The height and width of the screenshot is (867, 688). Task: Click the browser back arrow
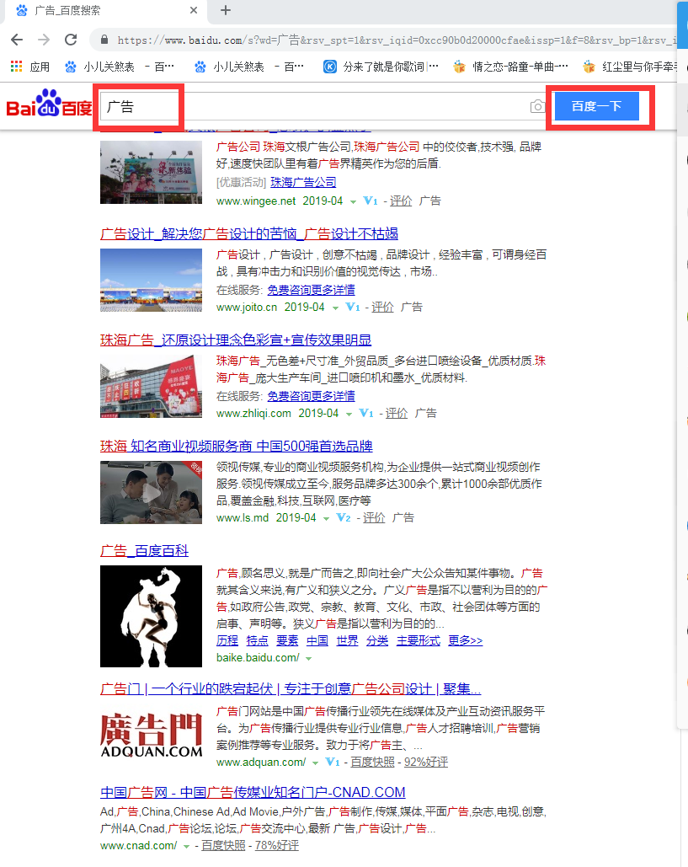(x=17, y=40)
